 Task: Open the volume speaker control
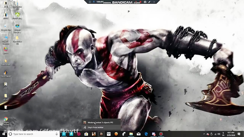[219, 134]
